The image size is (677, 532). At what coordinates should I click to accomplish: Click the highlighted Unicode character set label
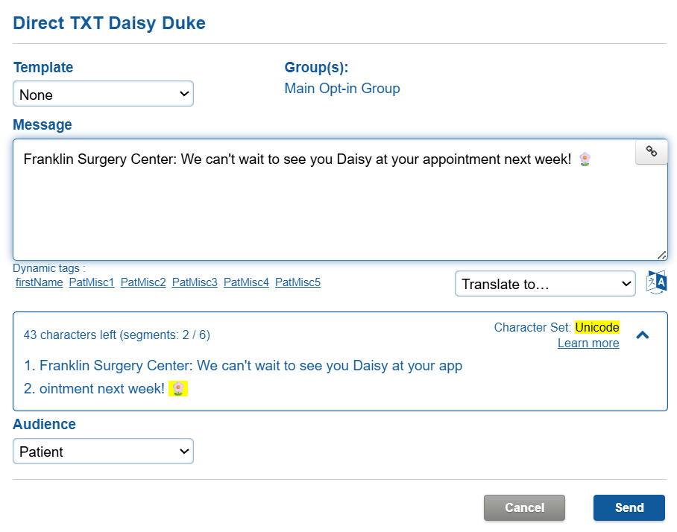click(x=597, y=328)
